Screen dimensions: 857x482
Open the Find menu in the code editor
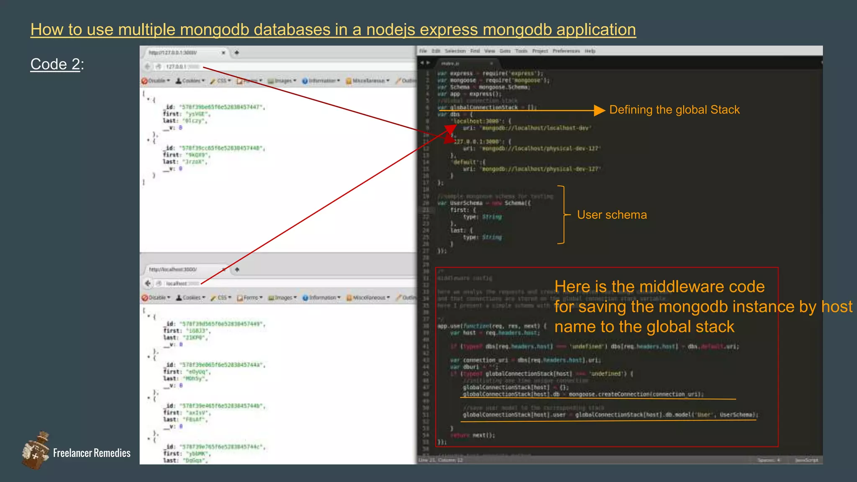[475, 51]
